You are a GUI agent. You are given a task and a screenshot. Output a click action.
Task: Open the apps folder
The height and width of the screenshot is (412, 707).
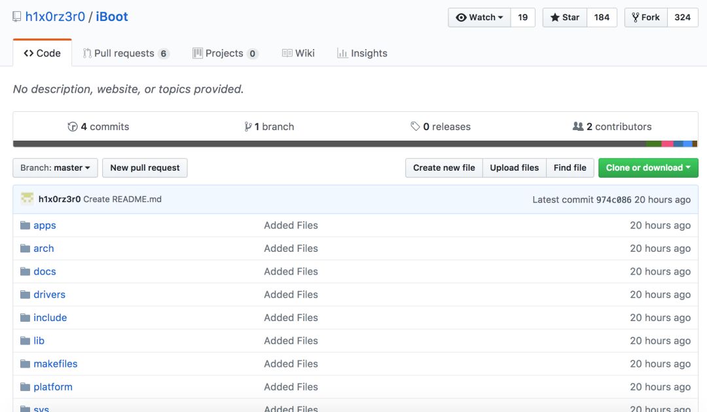click(x=45, y=225)
